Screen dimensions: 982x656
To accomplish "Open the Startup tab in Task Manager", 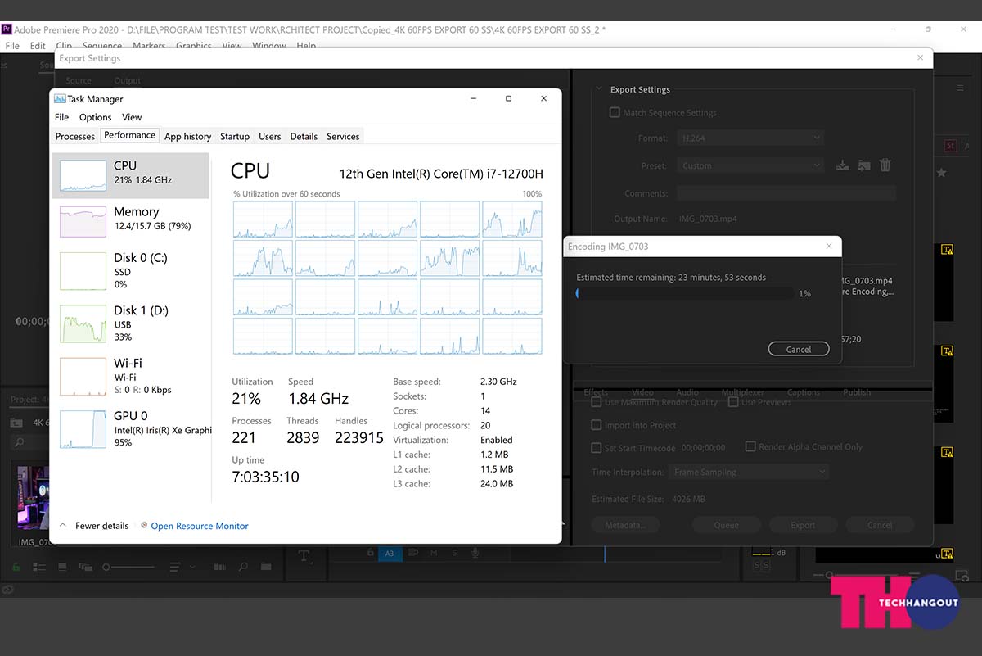I will coord(235,136).
